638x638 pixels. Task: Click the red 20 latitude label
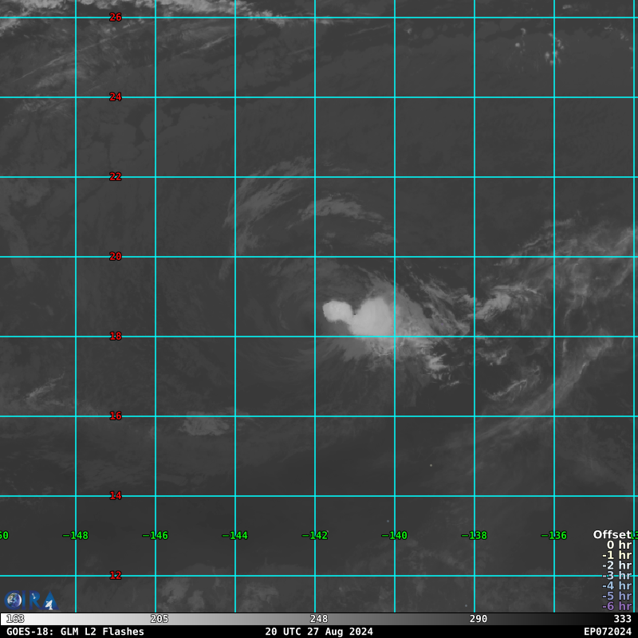(x=116, y=256)
